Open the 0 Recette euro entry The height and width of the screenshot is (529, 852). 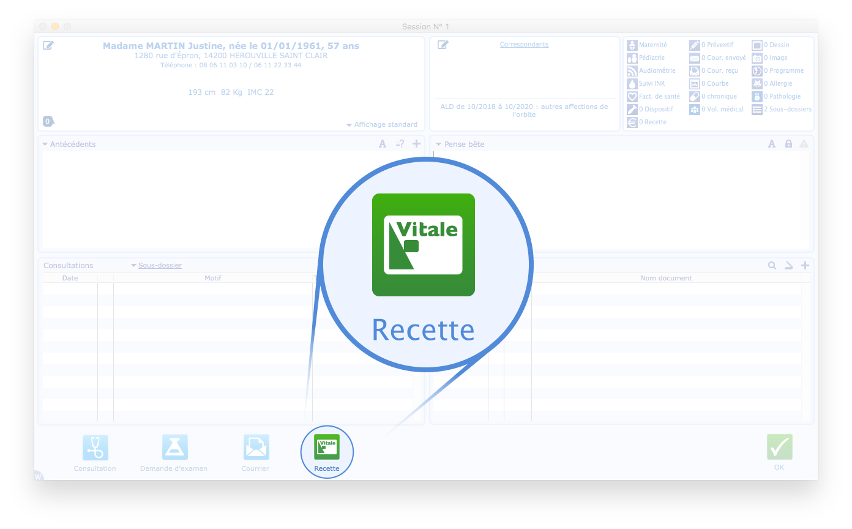coord(647,122)
